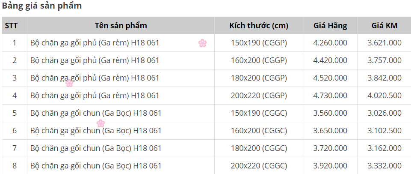Click the "Kích thước (cm)" header

pyautogui.click(x=259, y=26)
